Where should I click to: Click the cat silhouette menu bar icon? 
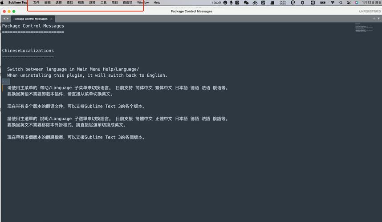point(272,2)
